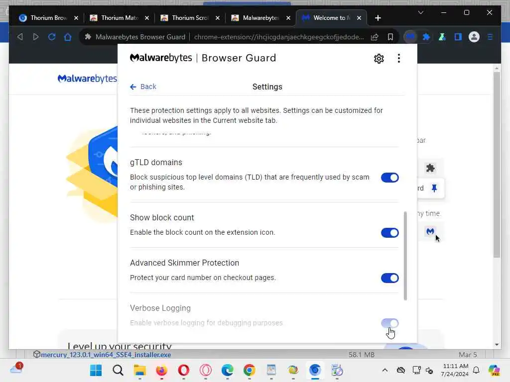Go back using the Back arrow link
510x382 pixels.
[143, 87]
